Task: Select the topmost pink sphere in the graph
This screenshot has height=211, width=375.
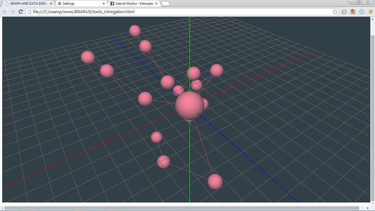Action: pyautogui.click(x=135, y=31)
